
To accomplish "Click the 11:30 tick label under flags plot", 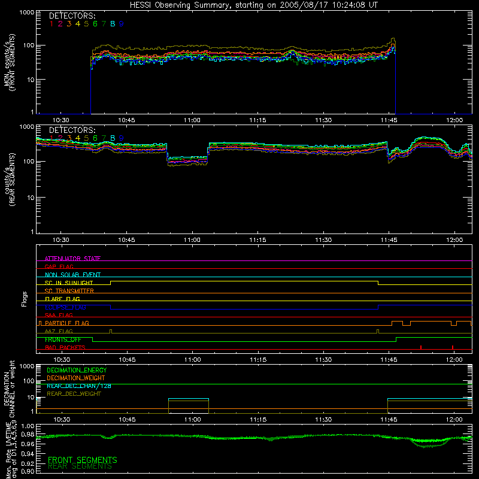I will click(x=323, y=360).
